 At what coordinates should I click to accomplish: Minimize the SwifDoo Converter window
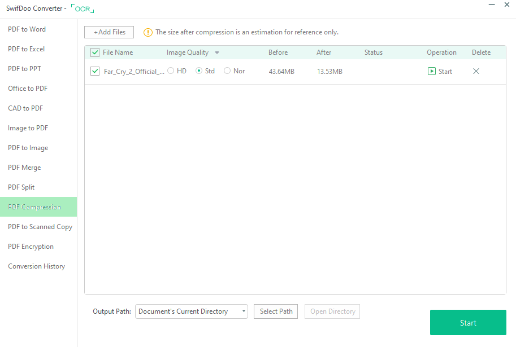tap(492, 5)
